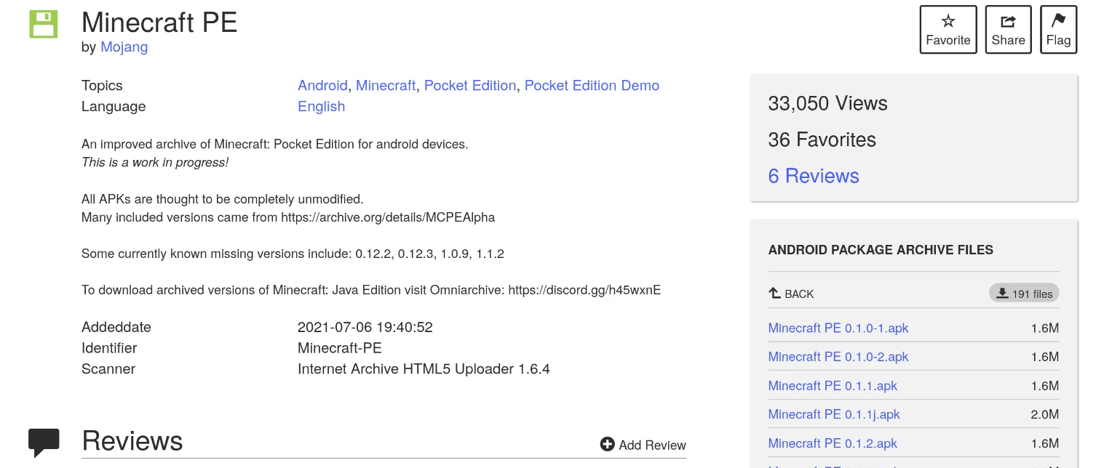Download Minecraft PE 0.1.0-2.apk

[838, 357]
